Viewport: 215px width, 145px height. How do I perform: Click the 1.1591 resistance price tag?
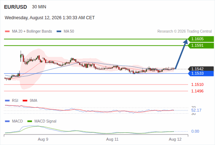point(201,45)
